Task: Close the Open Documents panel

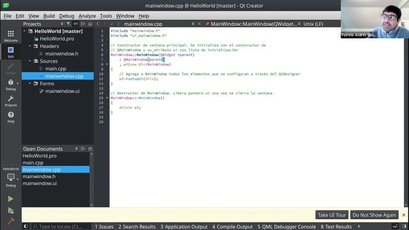Action: pyautogui.click(x=90, y=149)
